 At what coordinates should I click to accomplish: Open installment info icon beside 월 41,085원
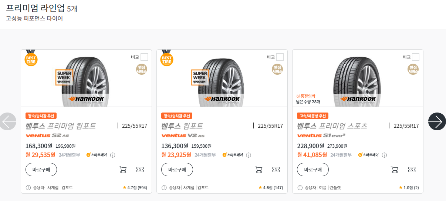click(384, 155)
